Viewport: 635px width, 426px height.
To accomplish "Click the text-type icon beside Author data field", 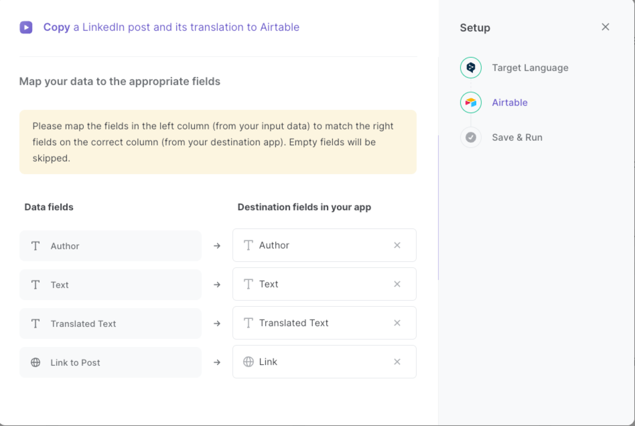I will click(x=35, y=246).
